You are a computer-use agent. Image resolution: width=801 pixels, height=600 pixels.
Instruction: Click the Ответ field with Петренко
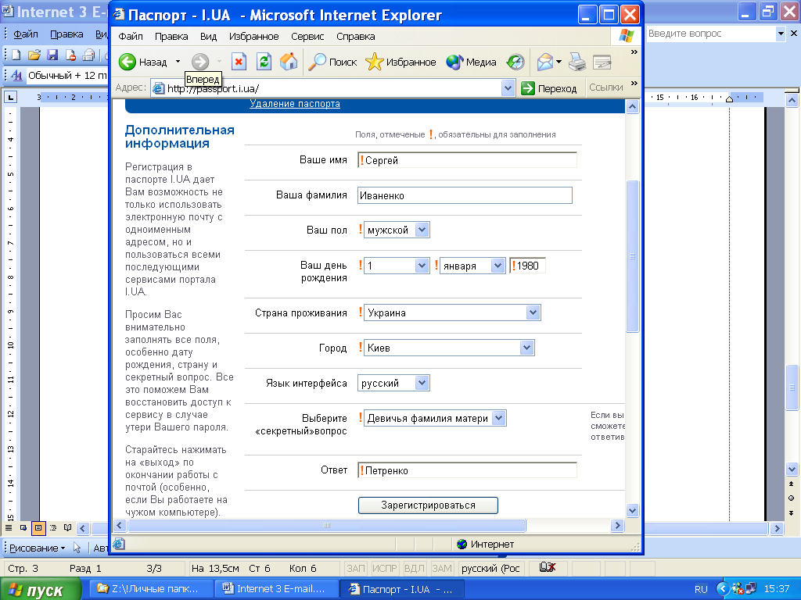click(x=467, y=470)
